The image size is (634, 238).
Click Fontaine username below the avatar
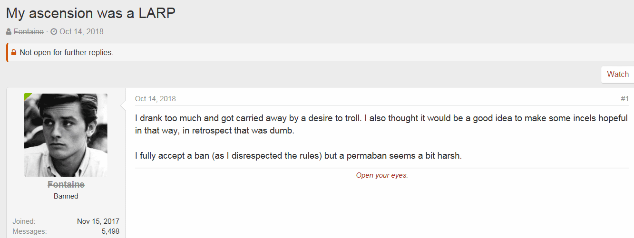66,184
